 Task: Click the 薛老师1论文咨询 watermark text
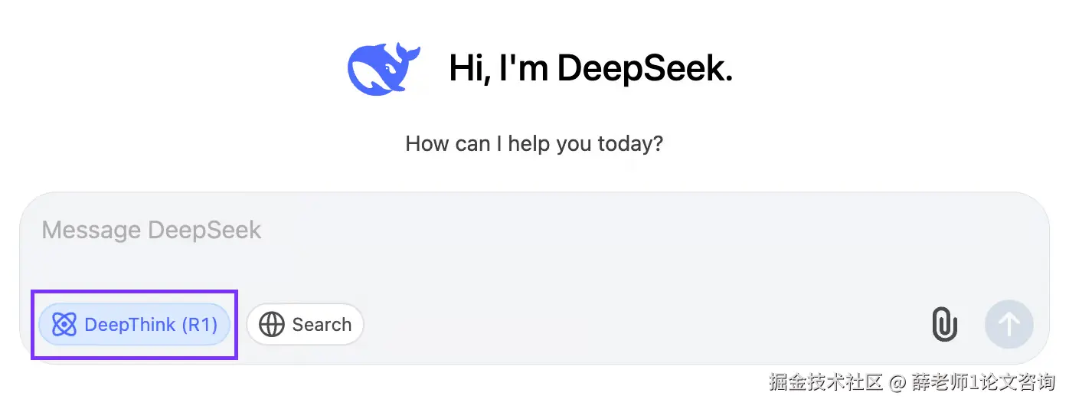tap(982, 381)
